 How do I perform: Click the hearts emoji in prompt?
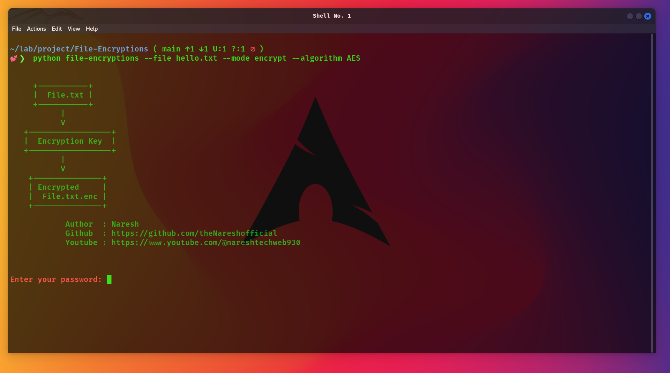coord(14,58)
